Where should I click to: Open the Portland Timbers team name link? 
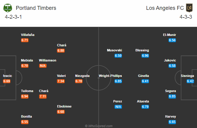pos(36,8)
